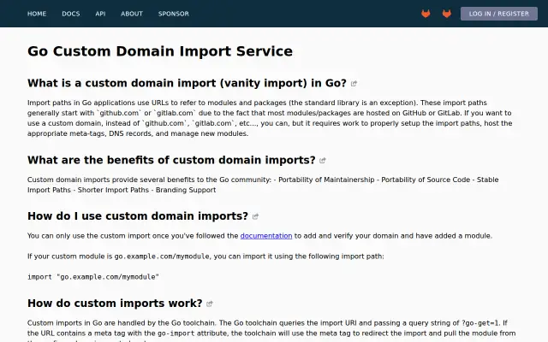The height and width of the screenshot is (342, 548).
Task: Click anchor icon beside "How do I use custom domain imports?"
Action: tap(255, 216)
